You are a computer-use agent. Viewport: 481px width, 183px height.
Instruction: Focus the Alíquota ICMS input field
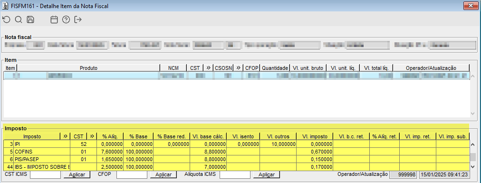[x=235, y=174]
